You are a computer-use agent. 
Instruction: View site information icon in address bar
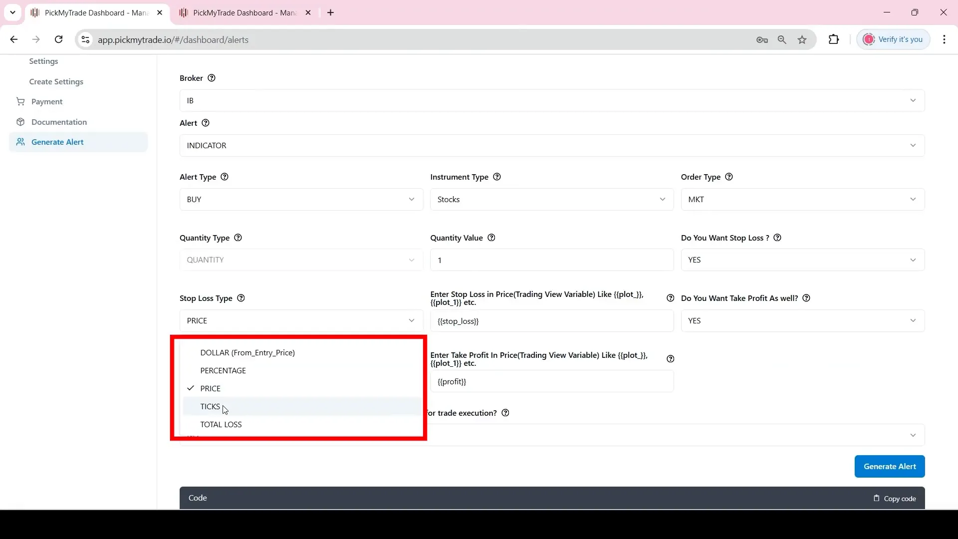[86, 40]
